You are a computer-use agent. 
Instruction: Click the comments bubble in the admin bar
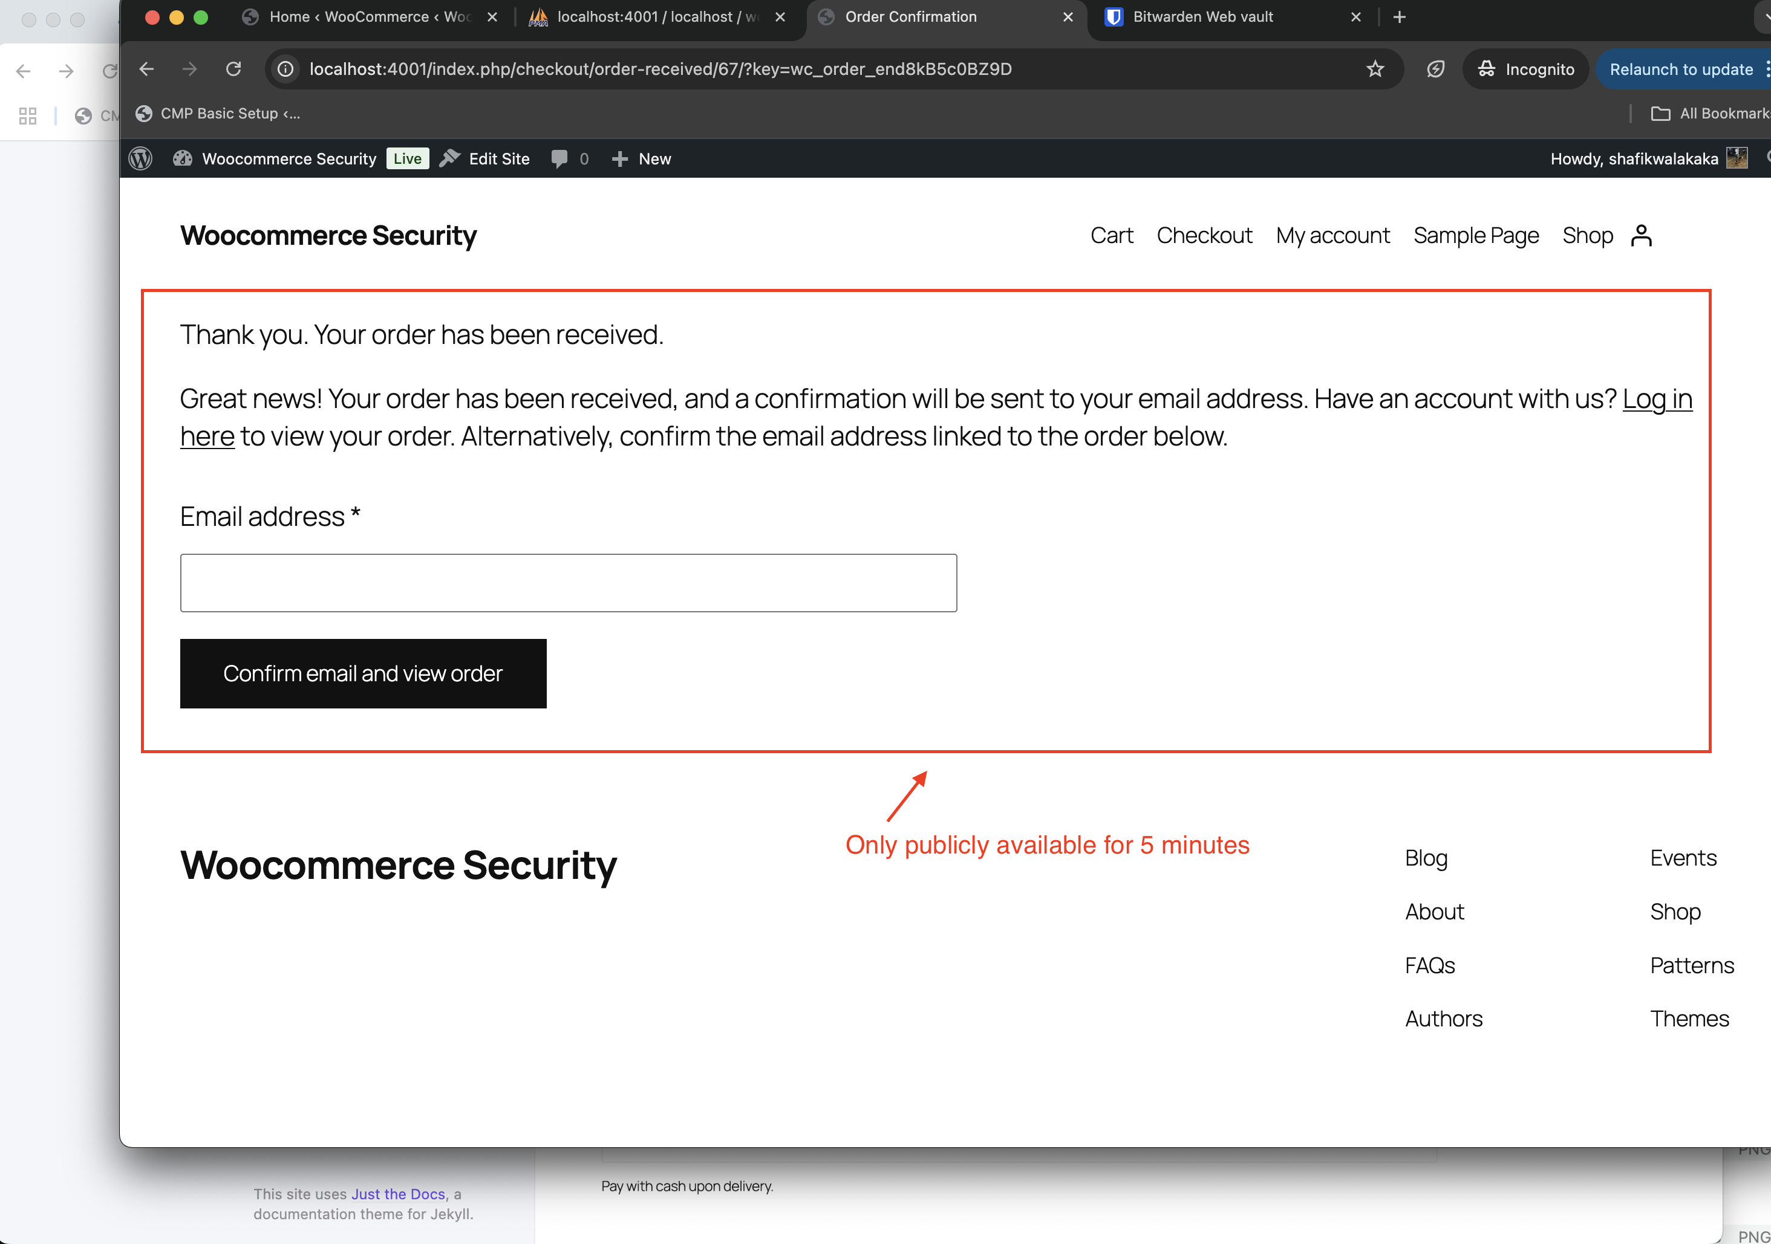click(x=560, y=159)
